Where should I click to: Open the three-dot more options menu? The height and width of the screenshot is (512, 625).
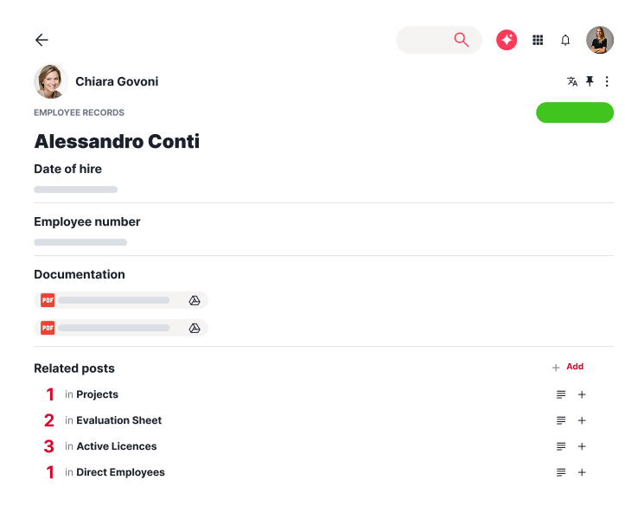[607, 81]
